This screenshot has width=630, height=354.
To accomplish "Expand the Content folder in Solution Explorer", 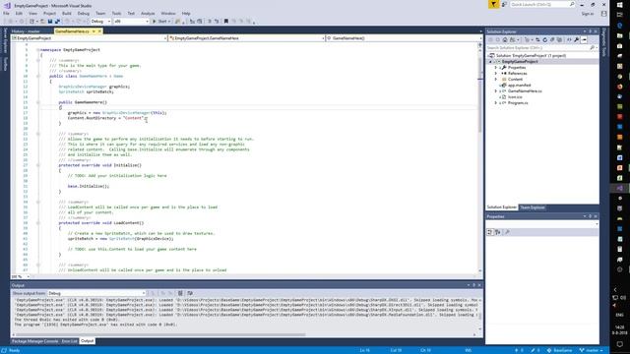I will 496,80.
